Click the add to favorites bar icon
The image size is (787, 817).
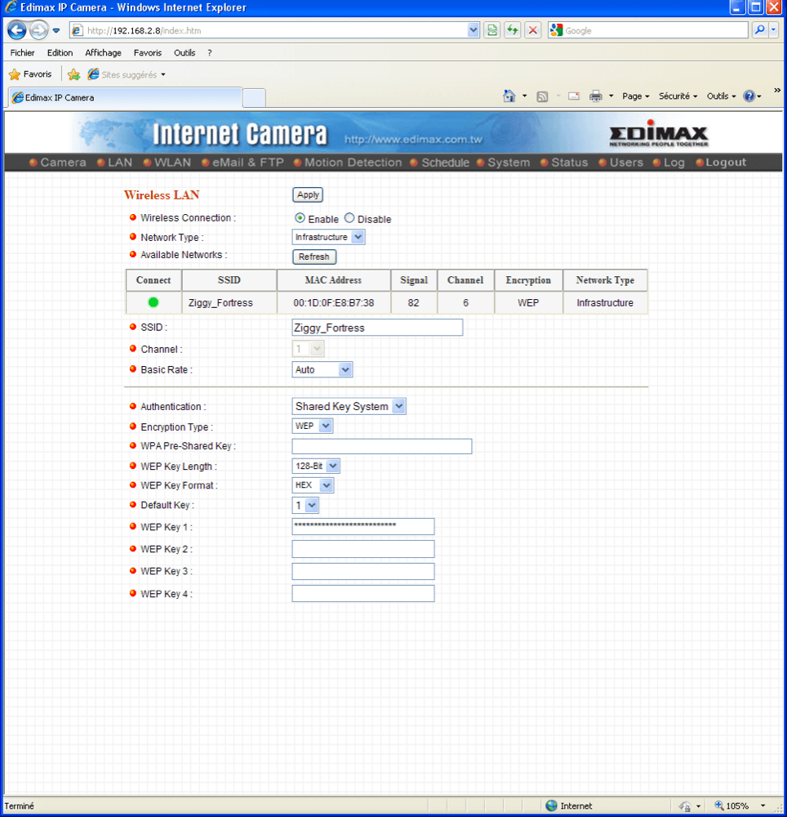[x=74, y=74]
